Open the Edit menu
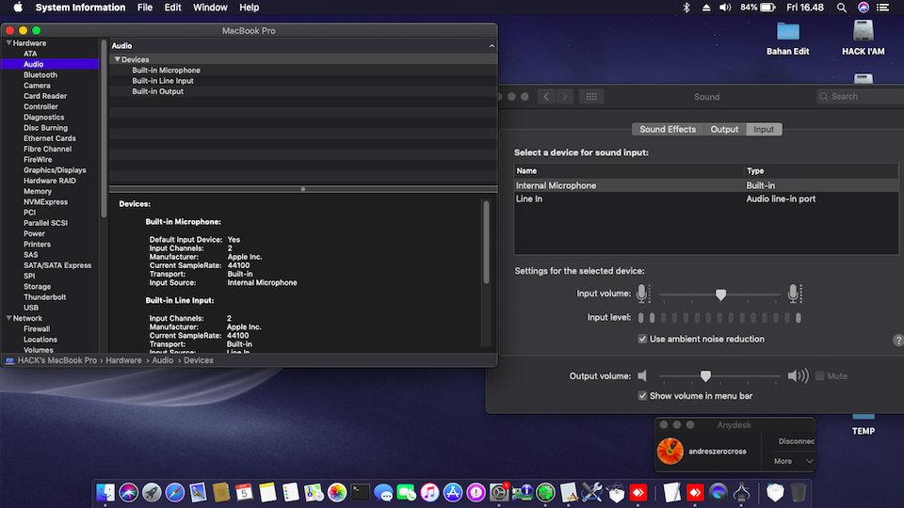The height and width of the screenshot is (508, 904). click(172, 8)
